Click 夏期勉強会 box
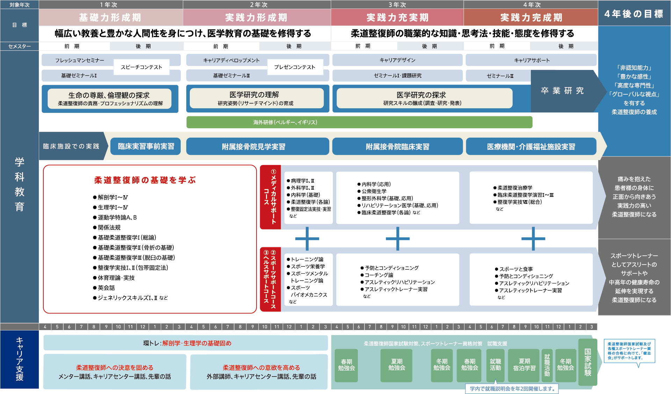 (x=397, y=365)
